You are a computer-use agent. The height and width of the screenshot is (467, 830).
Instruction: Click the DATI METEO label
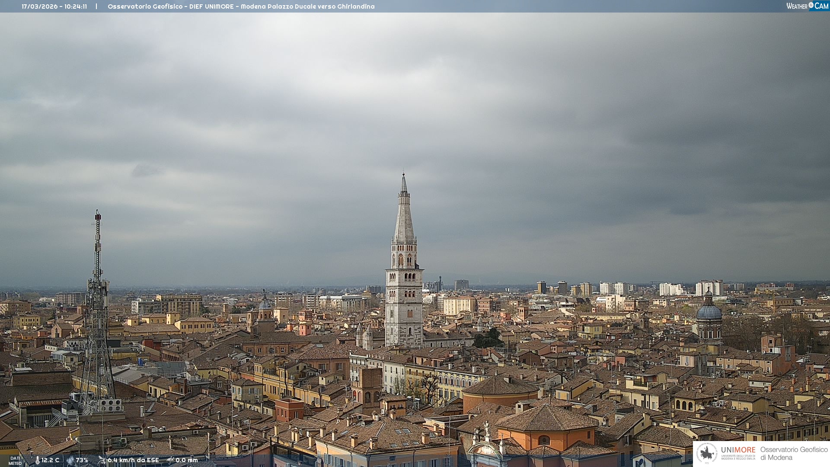[x=15, y=461]
